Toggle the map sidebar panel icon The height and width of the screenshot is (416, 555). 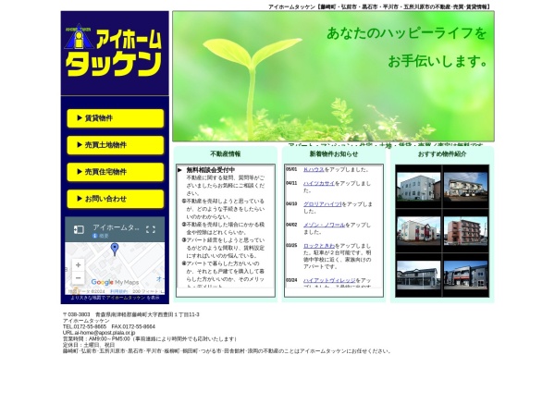(79, 229)
